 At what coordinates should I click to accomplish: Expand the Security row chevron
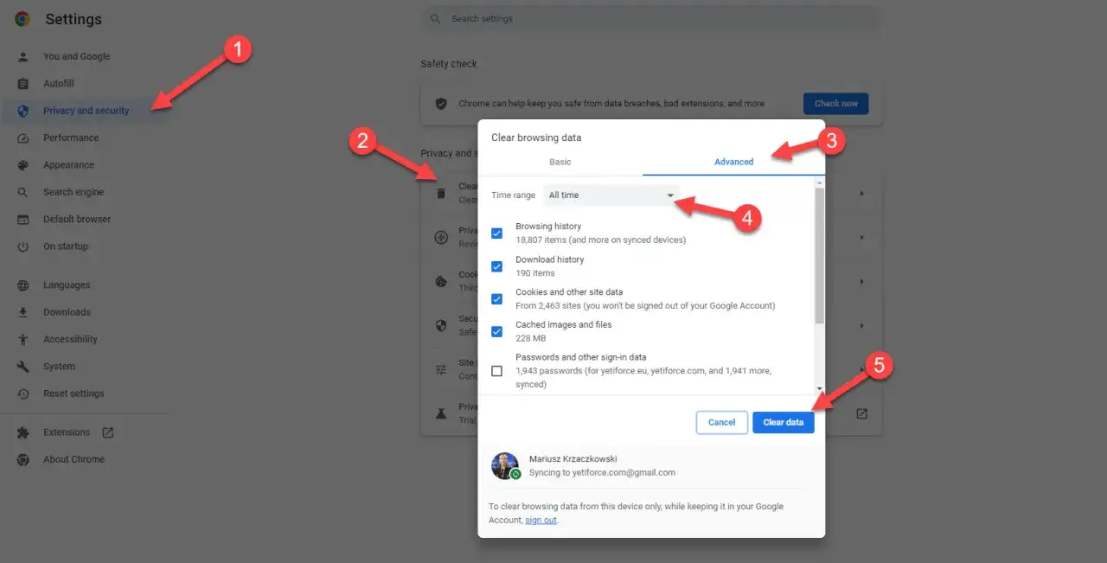pos(861,326)
